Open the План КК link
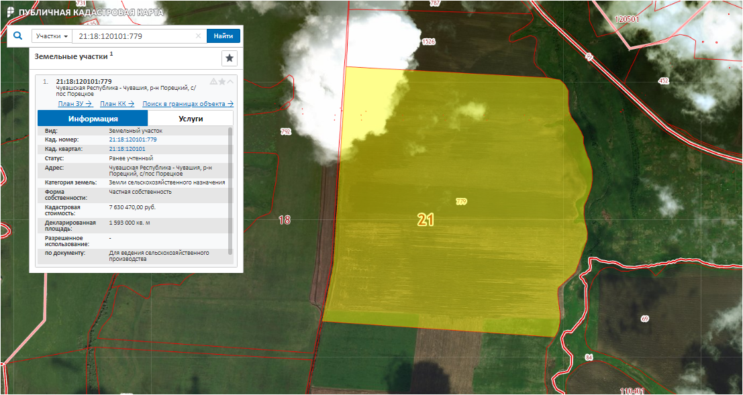Image resolution: width=743 pixels, height=395 pixels. 117,104
